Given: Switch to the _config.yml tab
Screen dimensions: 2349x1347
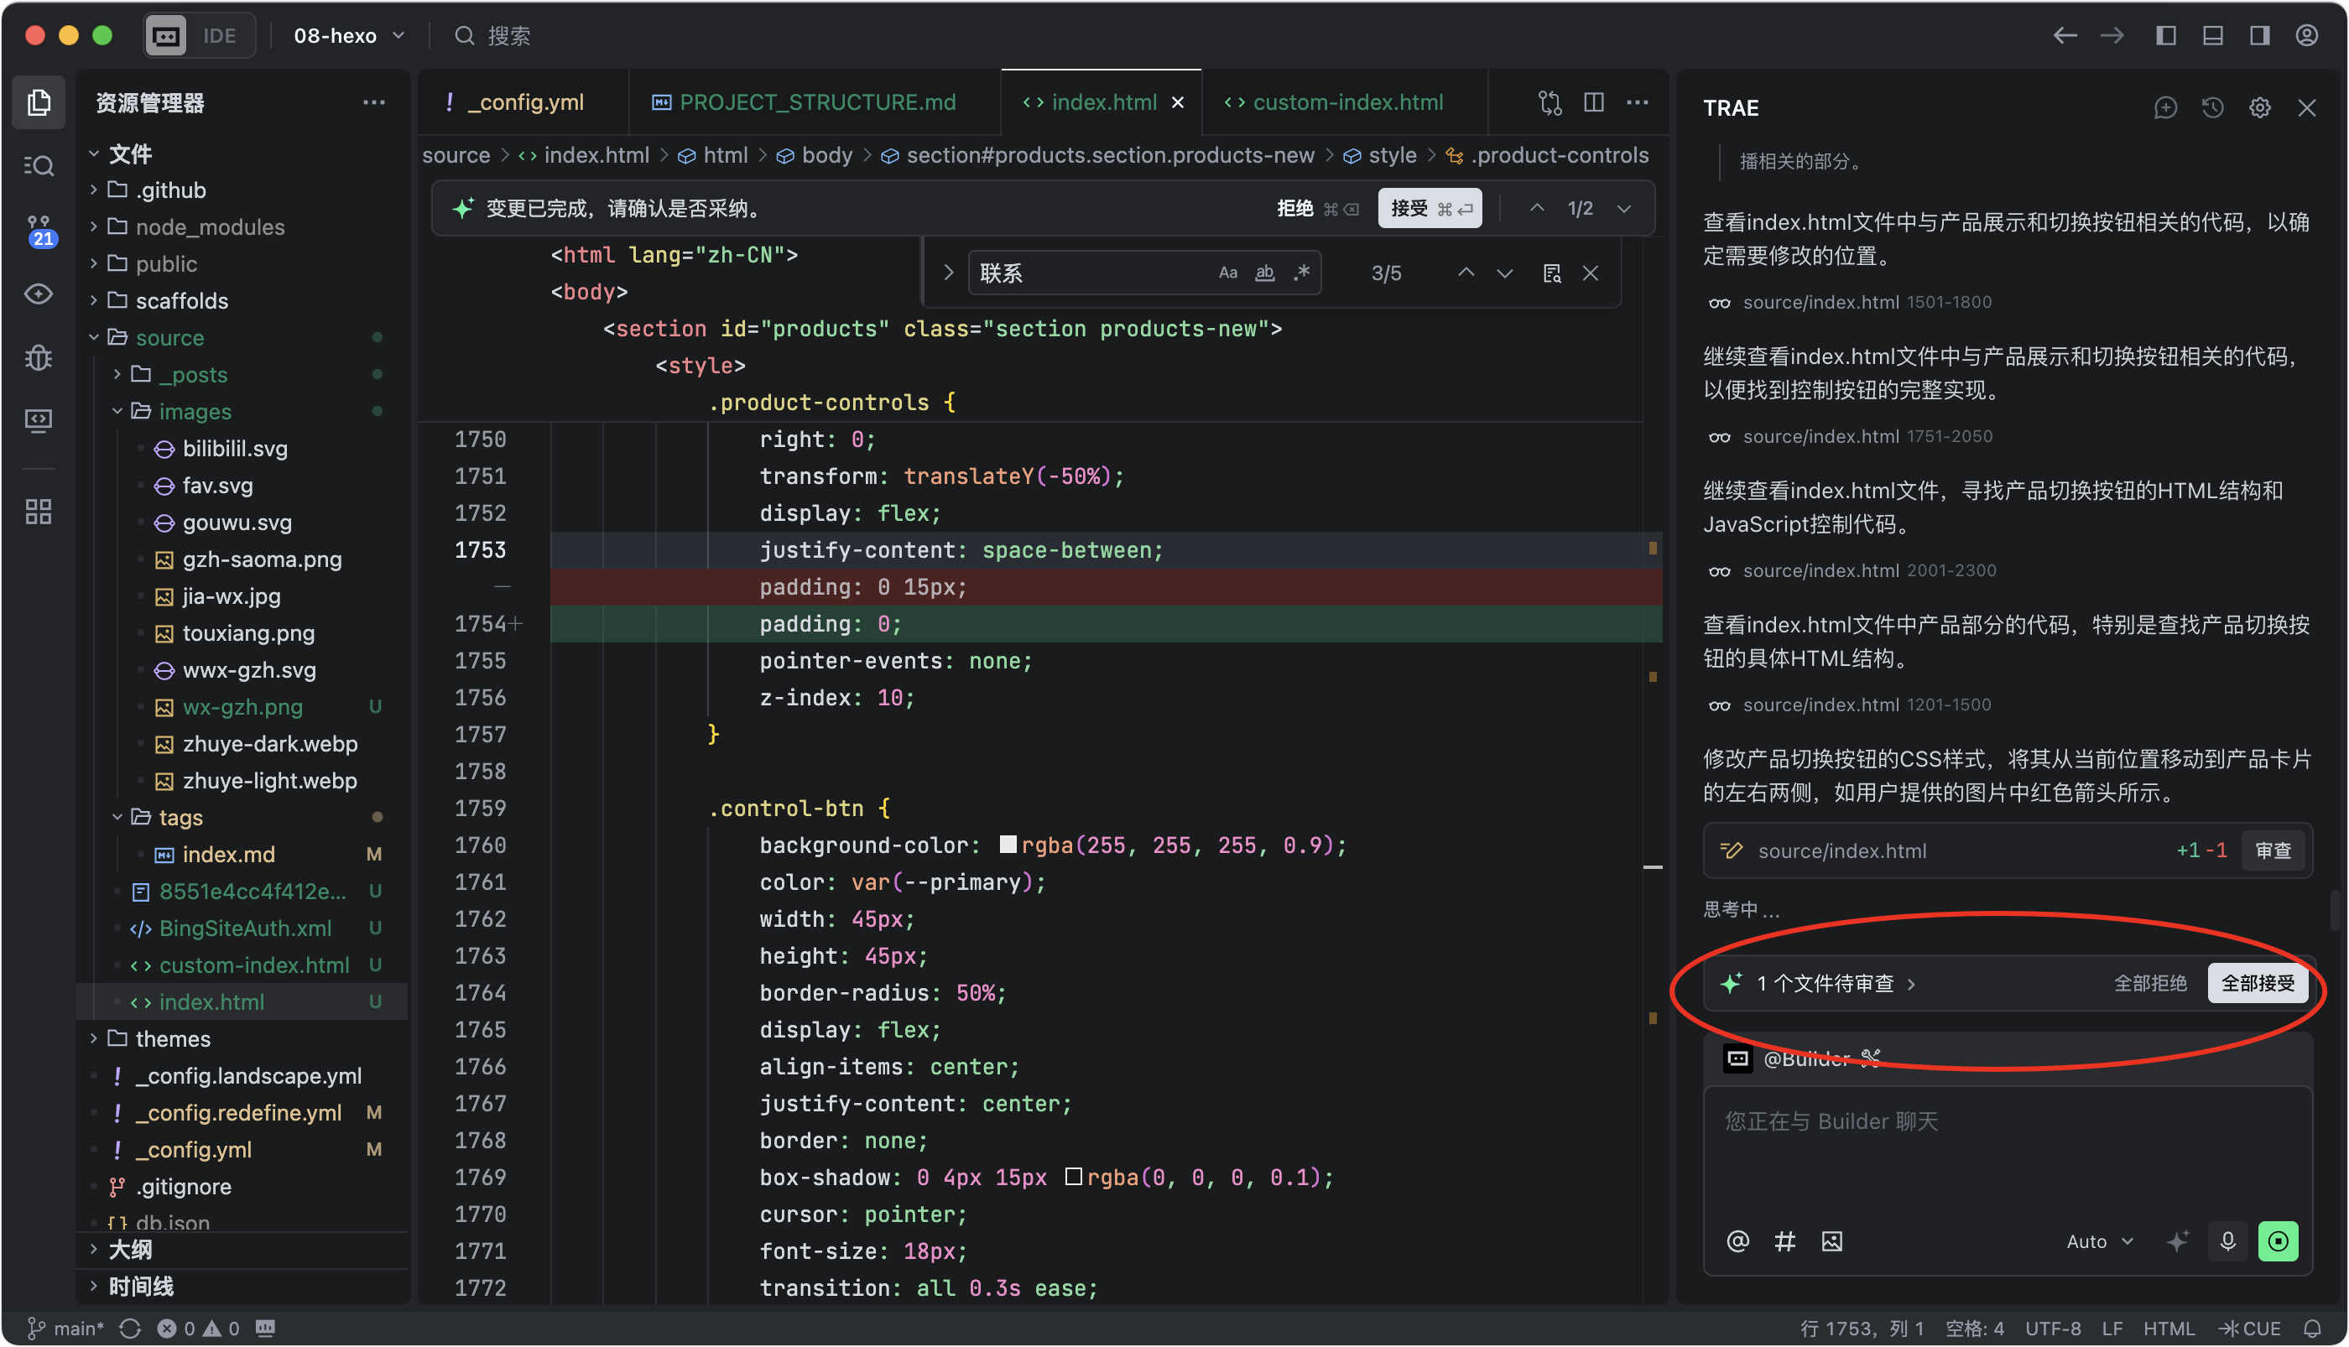Looking at the screenshot, I should click(x=524, y=101).
